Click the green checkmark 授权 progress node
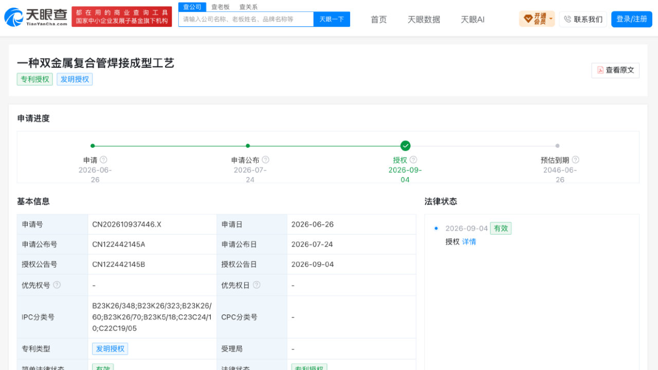Image resolution: width=658 pixels, height=370 pixels. (405, 146)
